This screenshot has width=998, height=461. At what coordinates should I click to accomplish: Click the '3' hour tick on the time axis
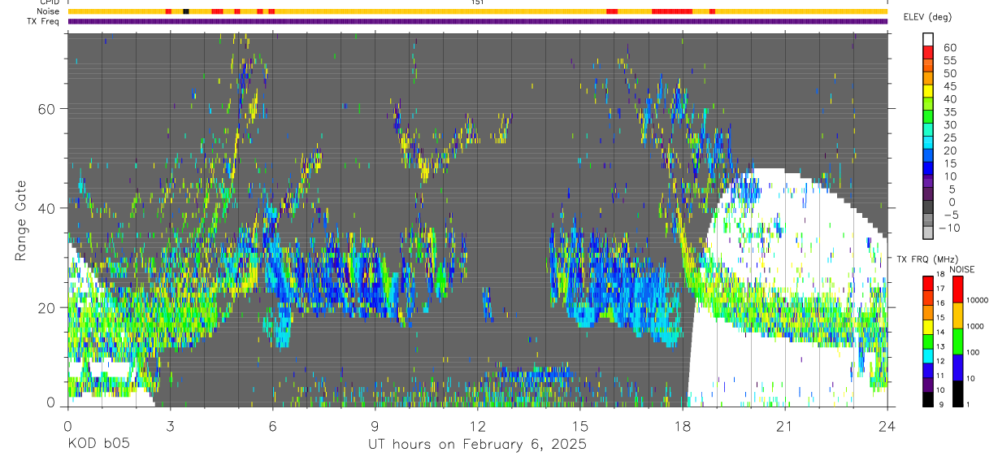coord(170,426)
